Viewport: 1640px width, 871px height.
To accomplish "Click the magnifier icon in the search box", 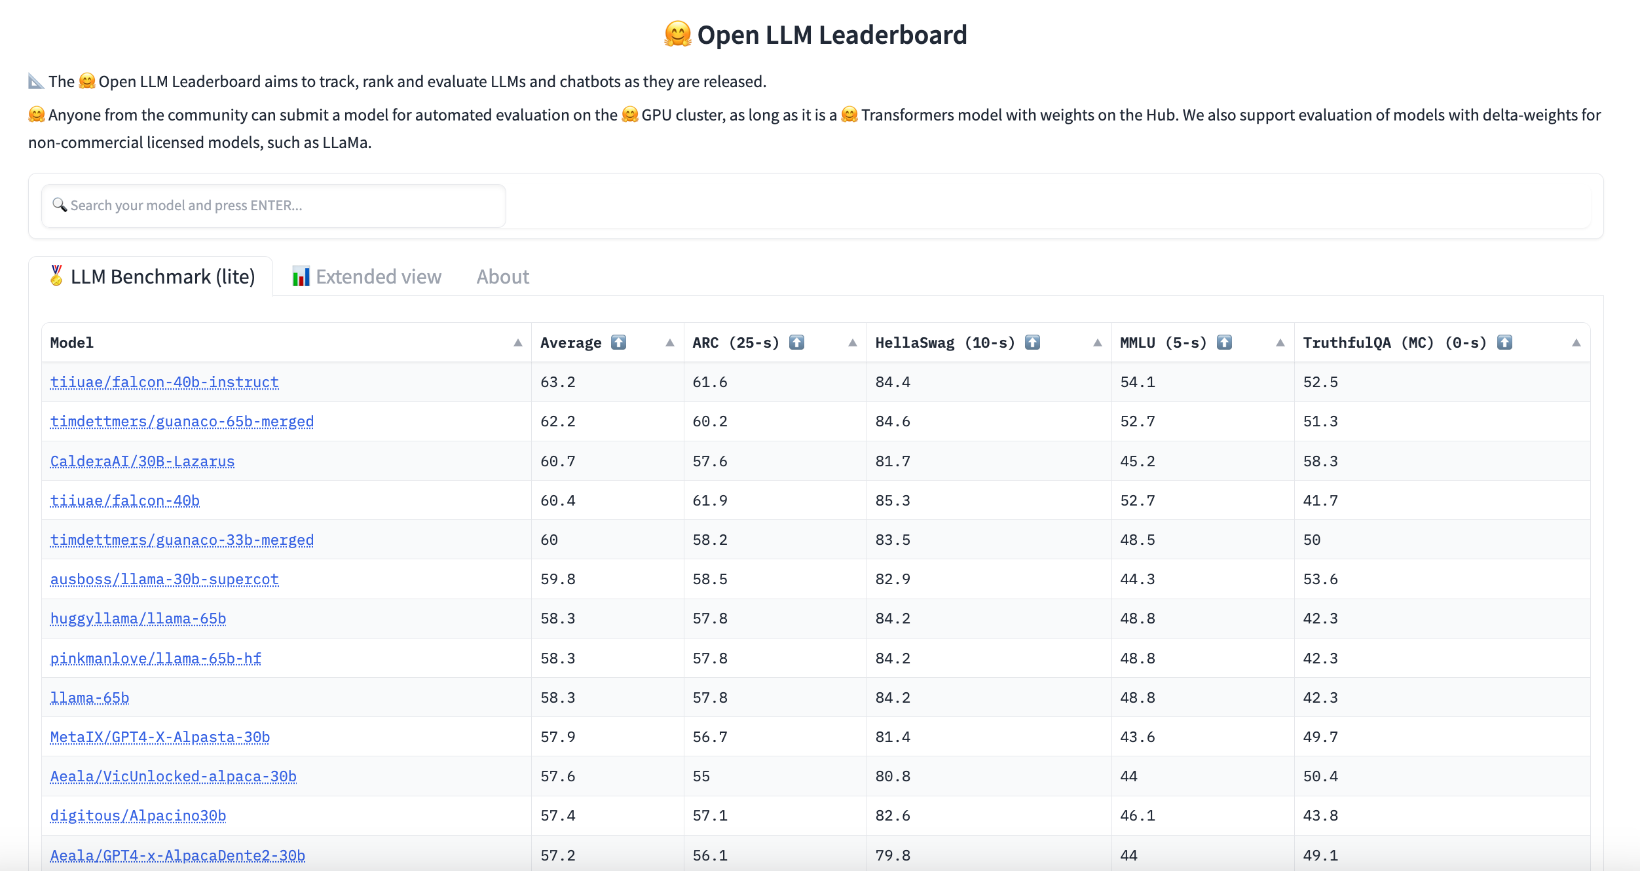I will click(x=59, y=205).
